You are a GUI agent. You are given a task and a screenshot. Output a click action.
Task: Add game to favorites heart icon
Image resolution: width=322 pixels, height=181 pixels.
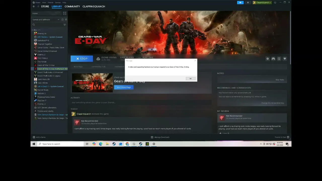285,59
